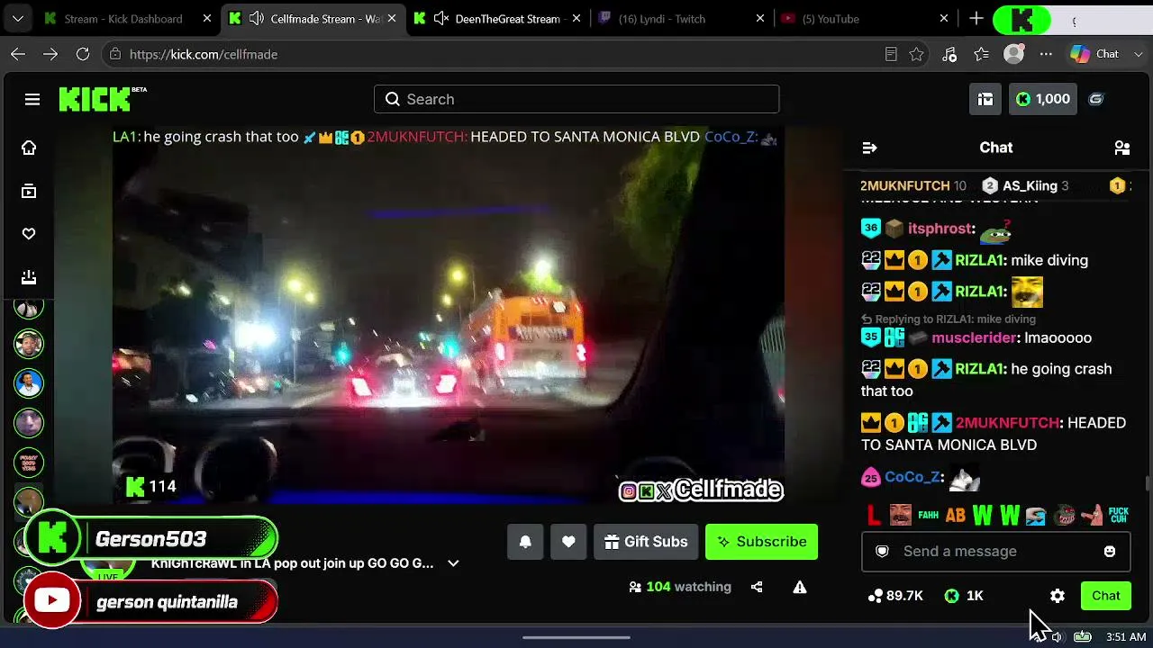Open Home in Kick sidebar
The image size is (1153, 648).
(29, 148)
